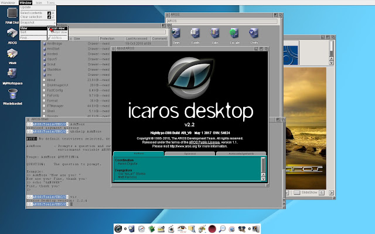Open the MyWorkspace home icon
This screenshot has height=234, width=375.
[x=12, y=74]
